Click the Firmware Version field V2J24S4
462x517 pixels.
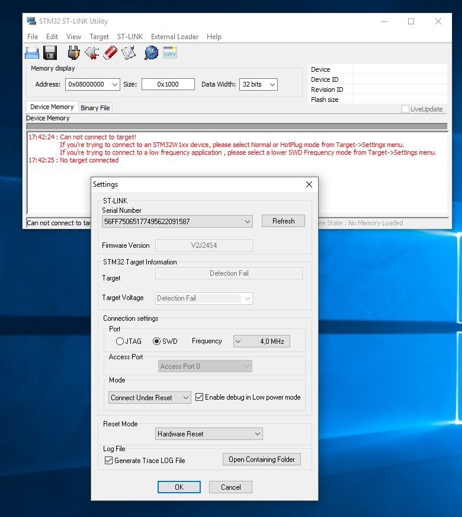204,245
